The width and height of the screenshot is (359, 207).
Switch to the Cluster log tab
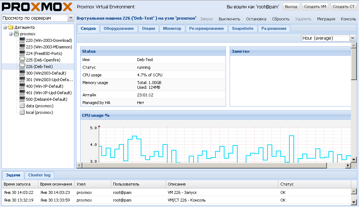pos(39,175)
